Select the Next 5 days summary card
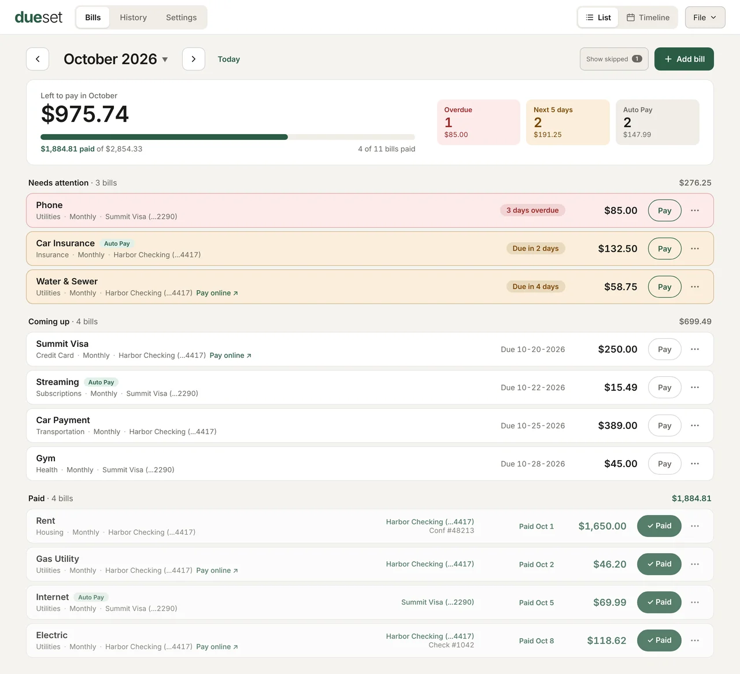Viewport: 740px width, 674px height. coord(568,122)
